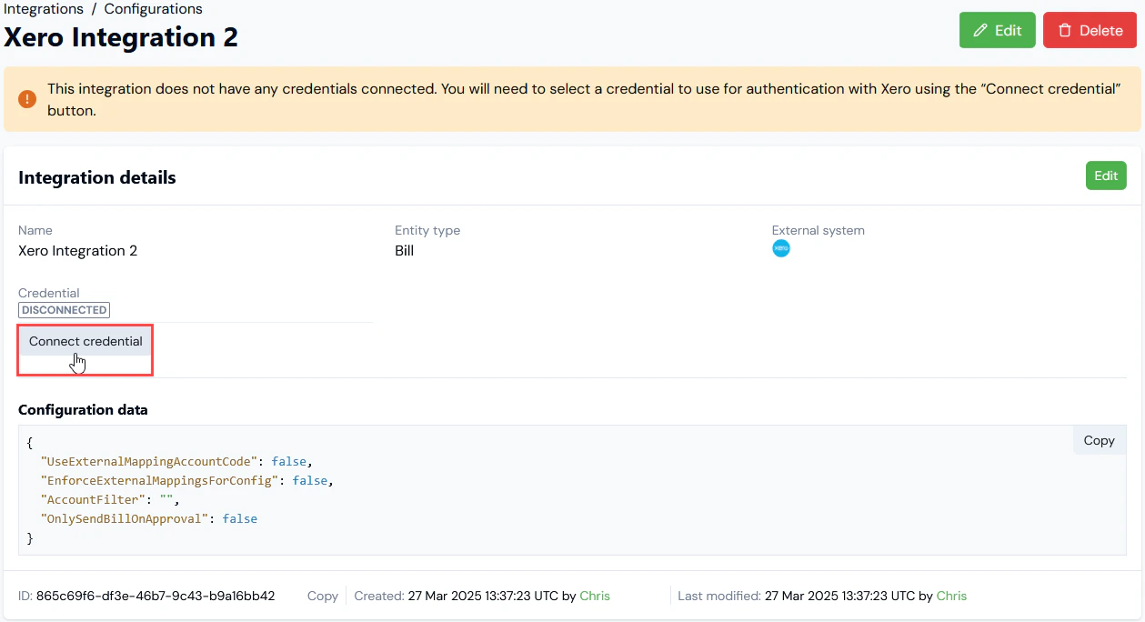Screen dimensions: 1145x622
Task: Click the orange warning alert icon
Action: click(x=27, y=99)
